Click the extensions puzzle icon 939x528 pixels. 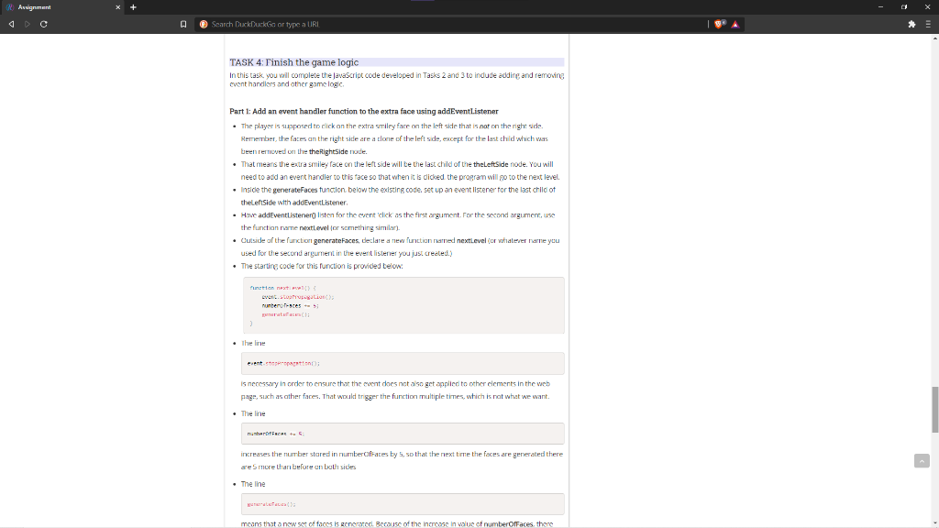(x=910, y=25)
